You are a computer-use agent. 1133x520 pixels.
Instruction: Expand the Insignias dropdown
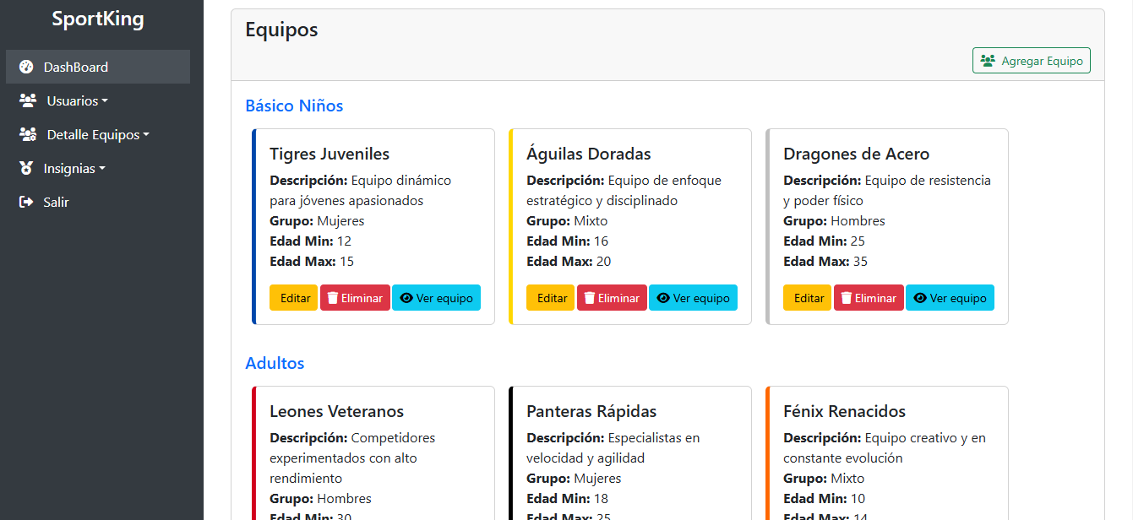click(x=72, y=168)
